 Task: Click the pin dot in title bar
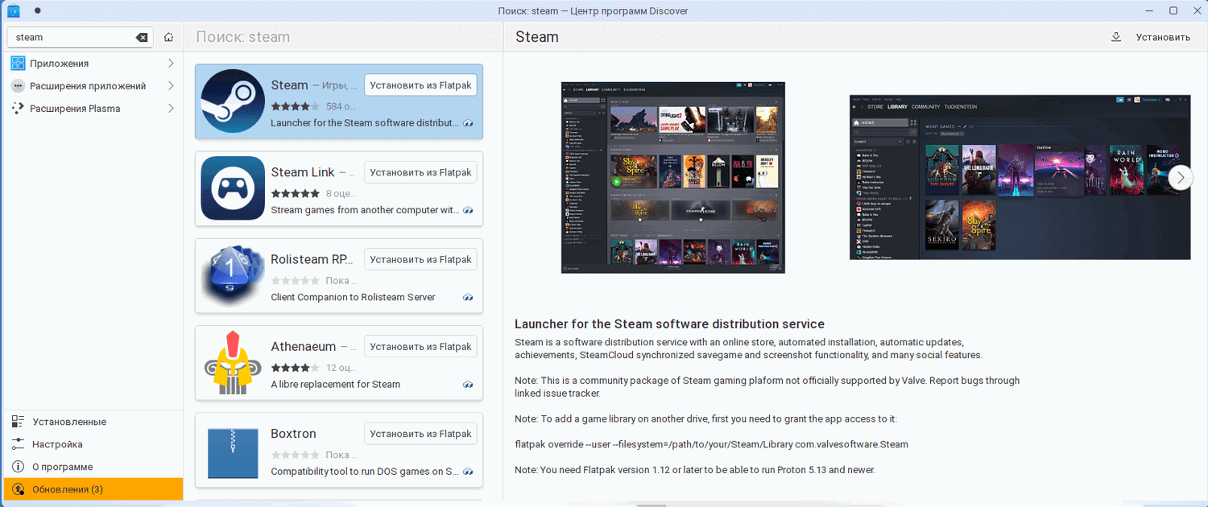click(x=38, y=10)
